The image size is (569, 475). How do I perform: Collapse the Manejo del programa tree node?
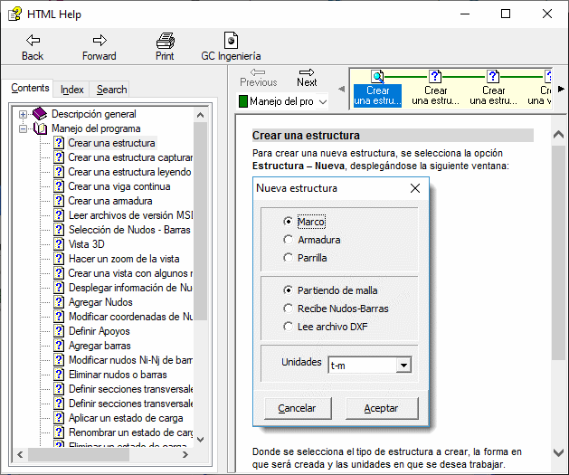coord(23,128)
